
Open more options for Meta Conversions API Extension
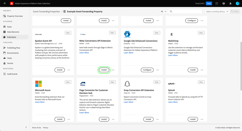(x=113, y=70)
